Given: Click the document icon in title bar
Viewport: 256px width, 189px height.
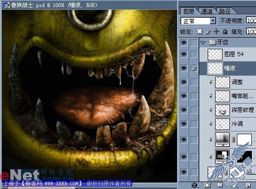Looking at the screenshot, I should click(x=7, y=5).
